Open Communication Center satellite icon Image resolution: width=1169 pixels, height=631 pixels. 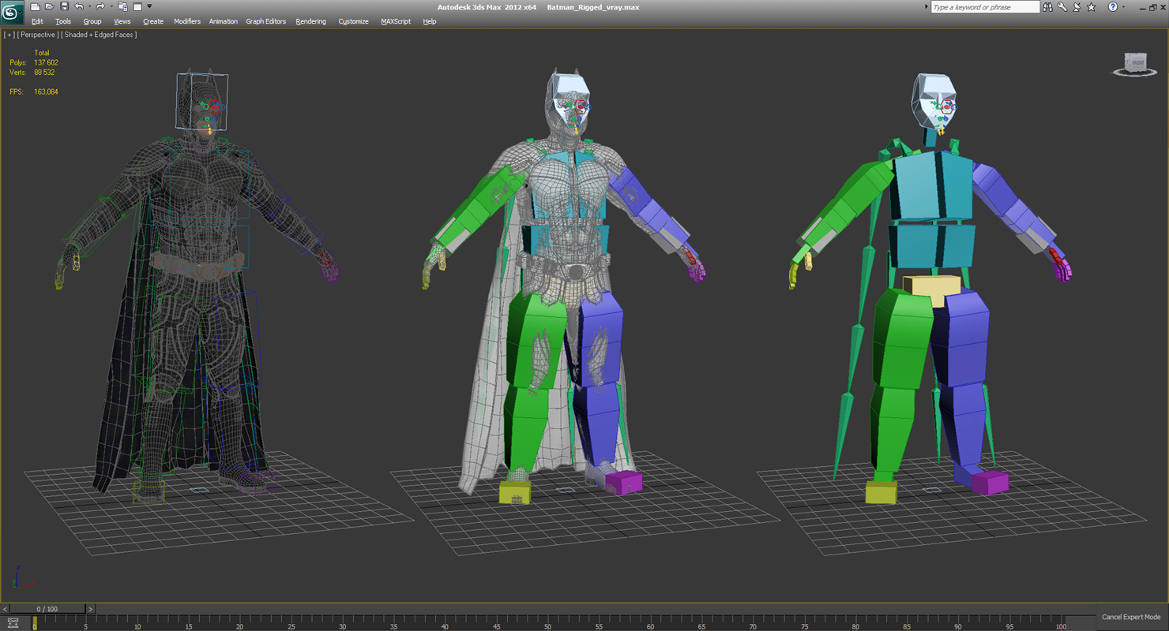(1077, 7)
